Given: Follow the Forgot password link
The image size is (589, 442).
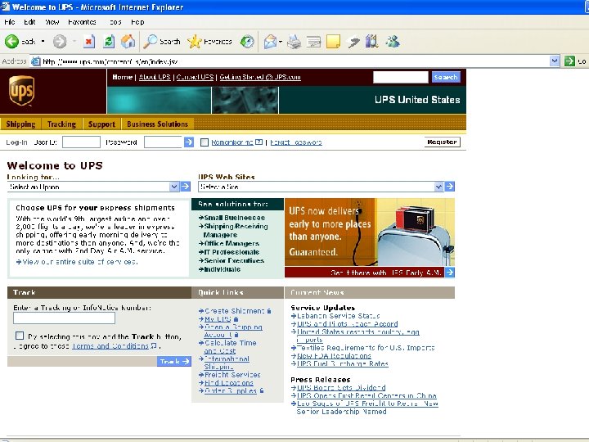Looking at the screenshot, I should pyautogui.click(x=296, y=142).
